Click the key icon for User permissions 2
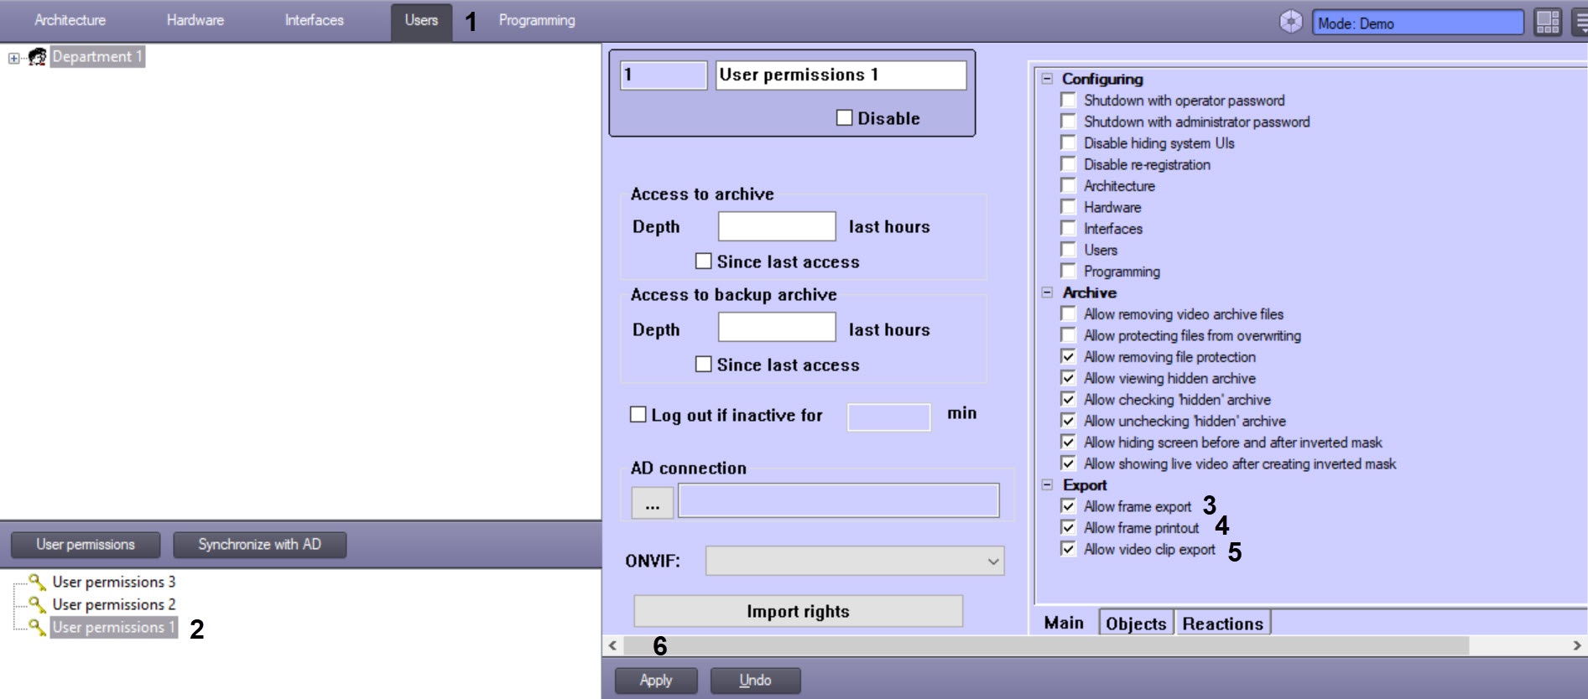Screen dimensions: 1588x699 [37, 603]
